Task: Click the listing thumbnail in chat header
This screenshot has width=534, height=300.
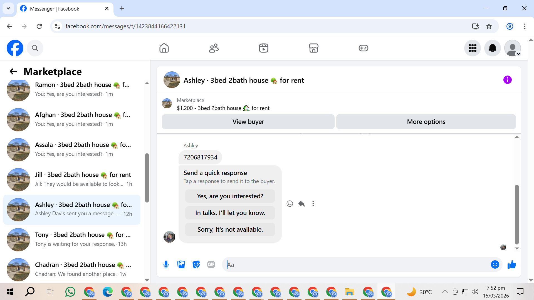Action: pos(172,80)
